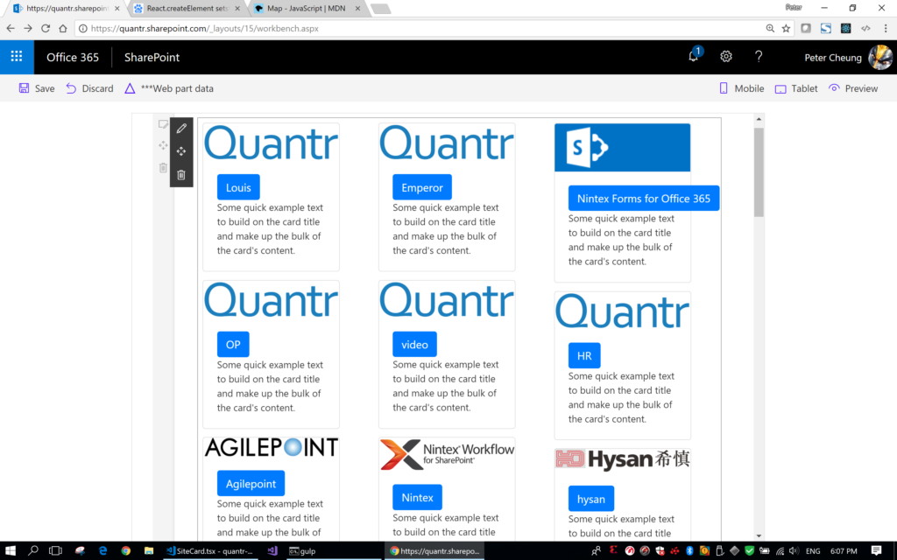Click the Louis card button

pyautogui.click(x=238, y=187)
